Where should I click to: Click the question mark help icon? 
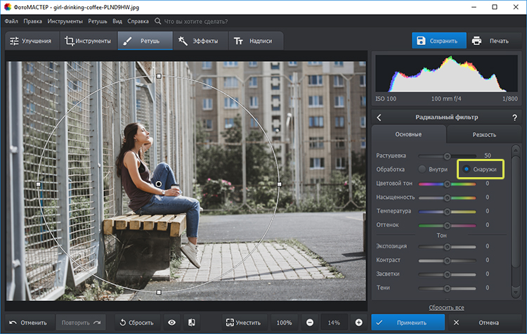tap(514, 117)
